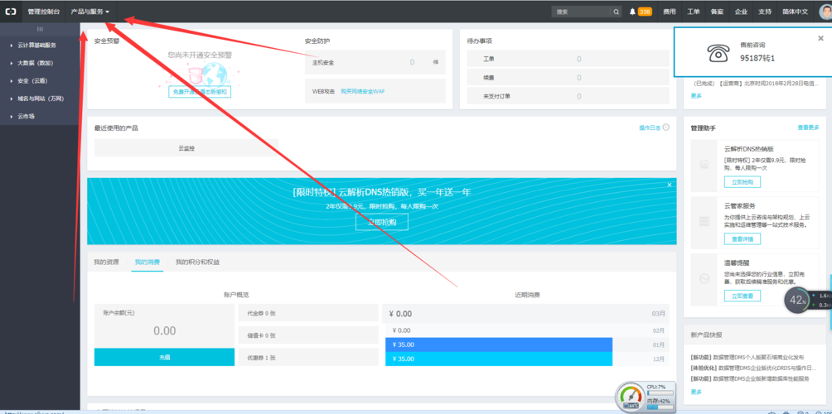Open the 企业 menu
Viewport: 832px width, 414px height.
(x=741, y=12)
